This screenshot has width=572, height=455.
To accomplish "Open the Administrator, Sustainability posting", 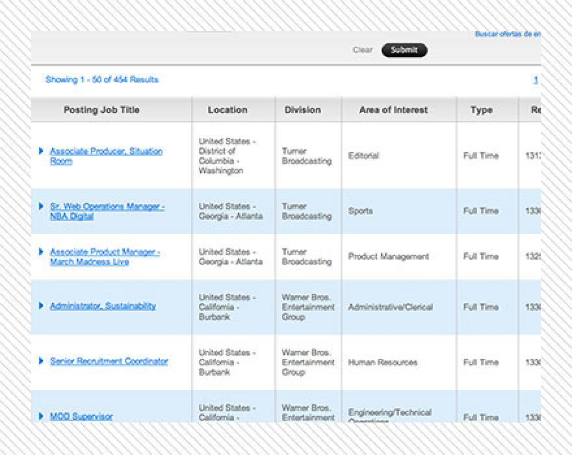I will [x=103, y=306].
